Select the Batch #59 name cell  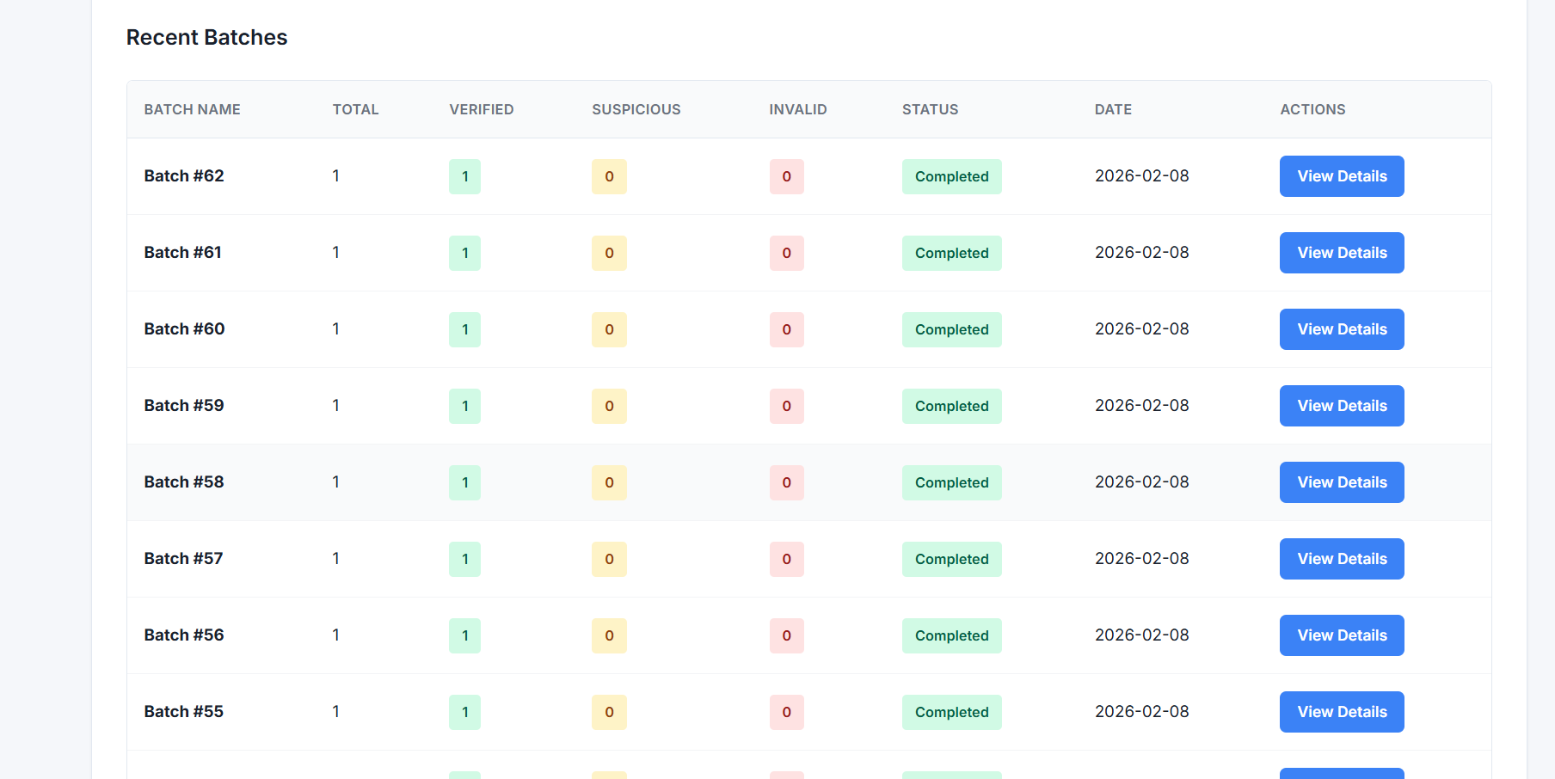point(184,405)
